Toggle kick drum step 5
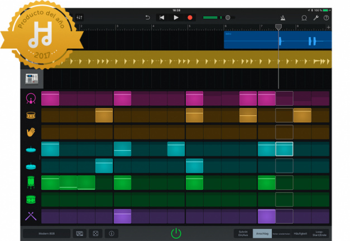The height and width of the screenshot is (241, 350). 123,99
